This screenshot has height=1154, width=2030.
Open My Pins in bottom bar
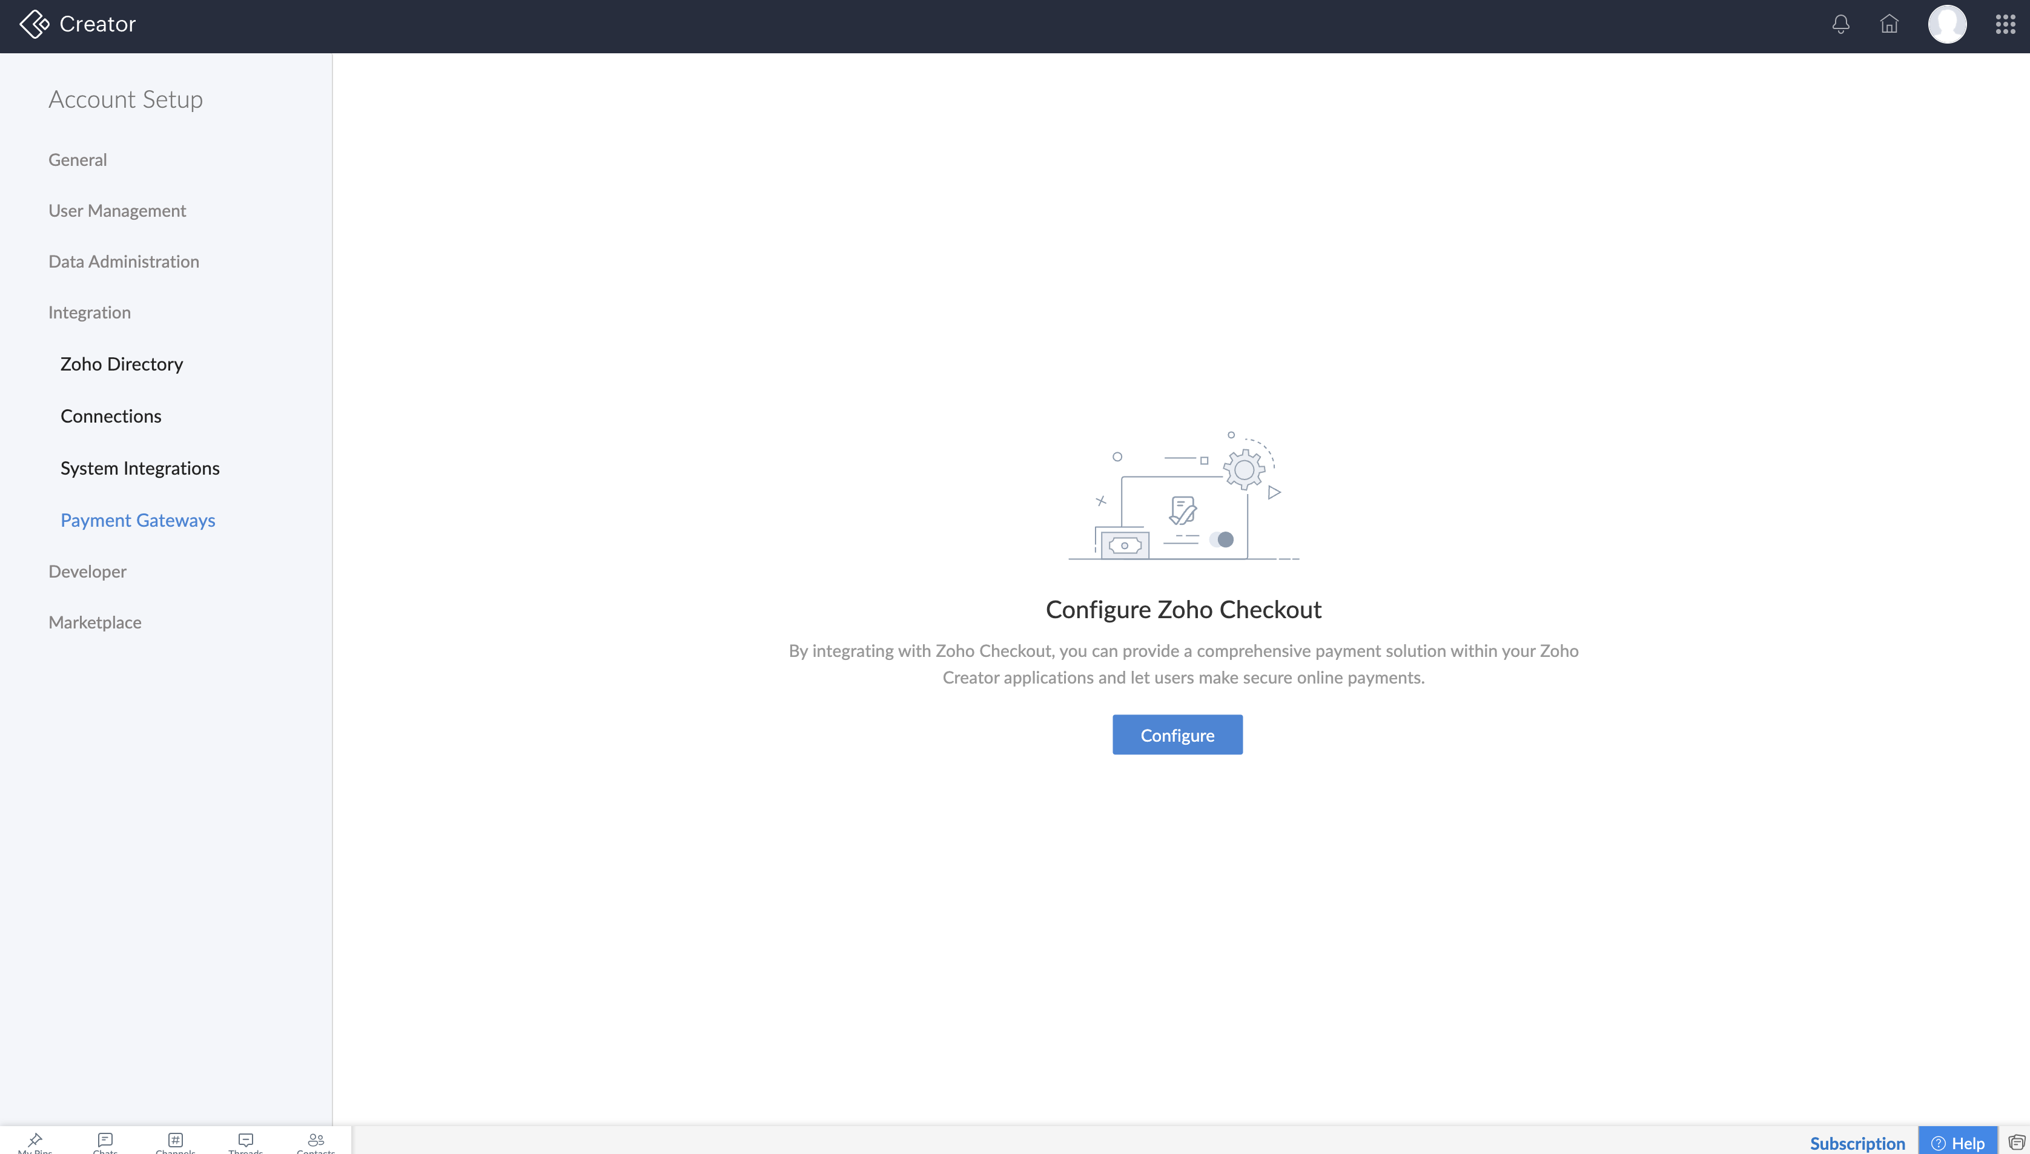pyautogui.click(x=35, y=1141)
